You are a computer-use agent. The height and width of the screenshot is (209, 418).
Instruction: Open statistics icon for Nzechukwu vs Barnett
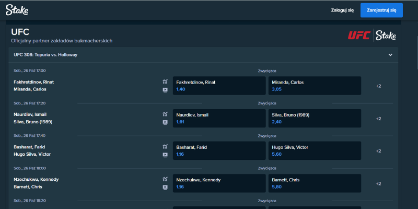165,179
